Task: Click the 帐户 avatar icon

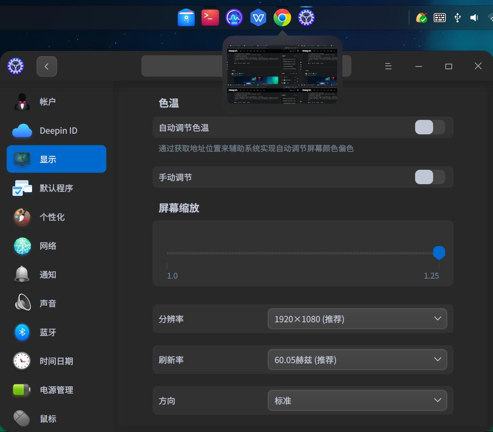Action: (x=22, y=102)
